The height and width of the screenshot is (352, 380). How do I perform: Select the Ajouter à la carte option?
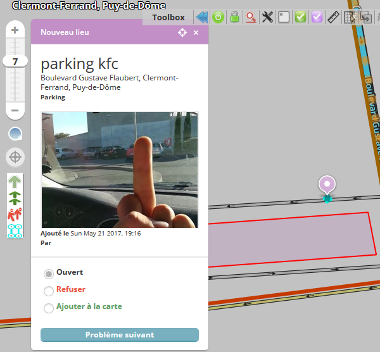coord(49,308)
